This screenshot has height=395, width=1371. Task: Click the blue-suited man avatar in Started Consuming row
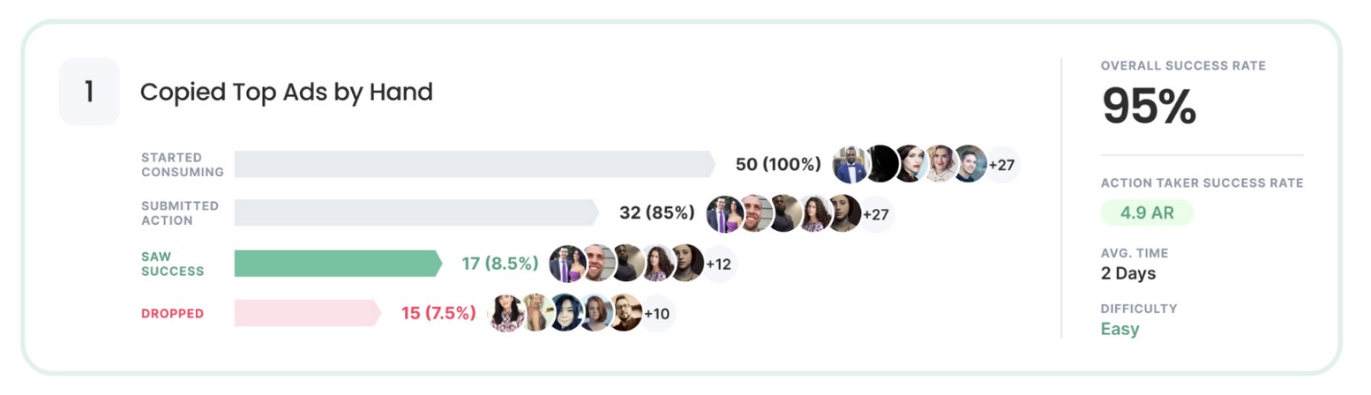point(850,164)
